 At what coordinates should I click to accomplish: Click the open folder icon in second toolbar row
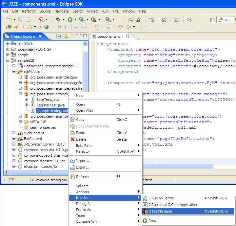pyautogui.click(x=9, y=27)
